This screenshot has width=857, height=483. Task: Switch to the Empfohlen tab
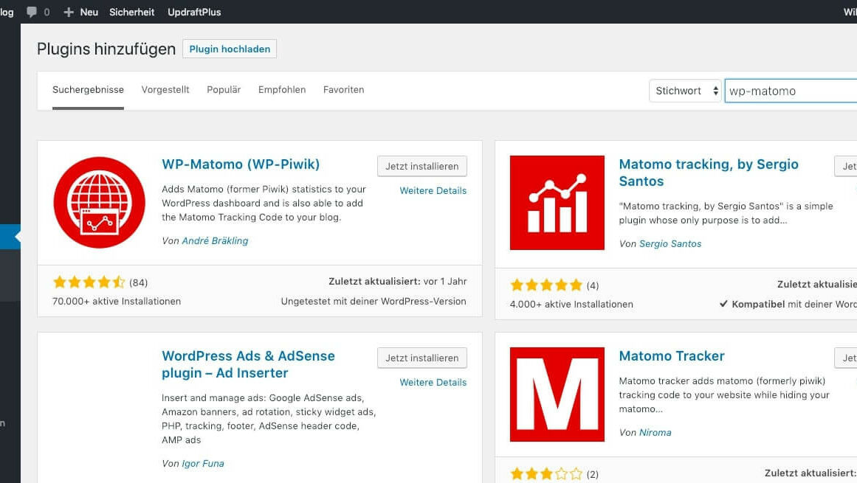pyautogui.click(x=282, y=89)
